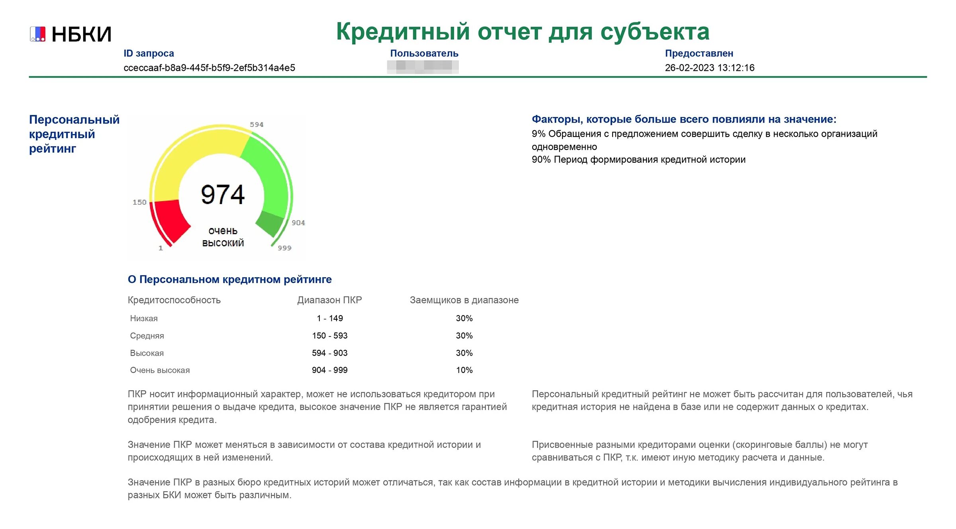Click the 'Низкая' row in rating table

coord(144,319)
